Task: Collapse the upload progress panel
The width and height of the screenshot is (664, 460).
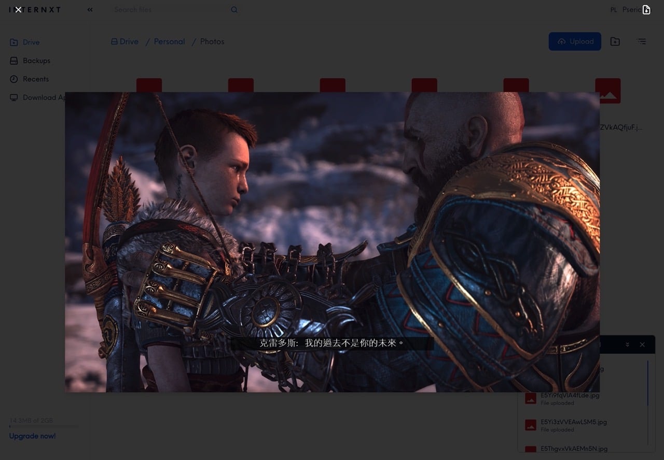Action: pyautogui.click(x=627, y=344)
